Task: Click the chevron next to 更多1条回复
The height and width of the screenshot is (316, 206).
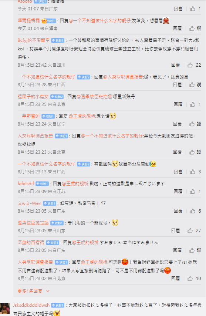Action: [48, 291]
